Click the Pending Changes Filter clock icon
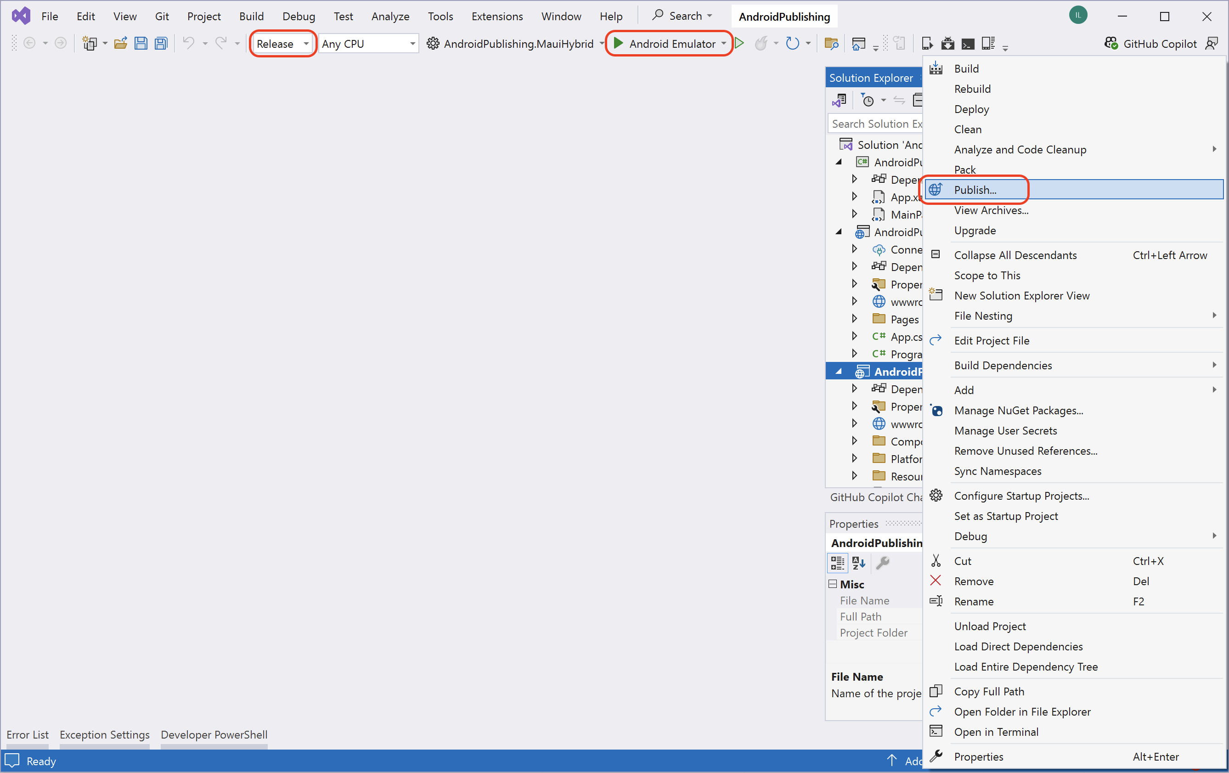 coord(867,100)
